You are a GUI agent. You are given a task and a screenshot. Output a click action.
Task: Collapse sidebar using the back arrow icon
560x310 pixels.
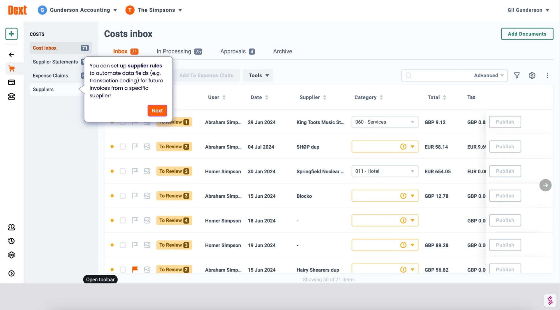point(11,55)
